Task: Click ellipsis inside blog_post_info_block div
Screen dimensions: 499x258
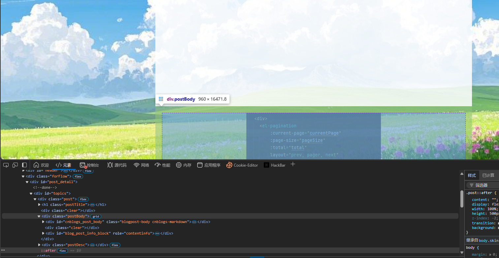Action: coord(157,234)
